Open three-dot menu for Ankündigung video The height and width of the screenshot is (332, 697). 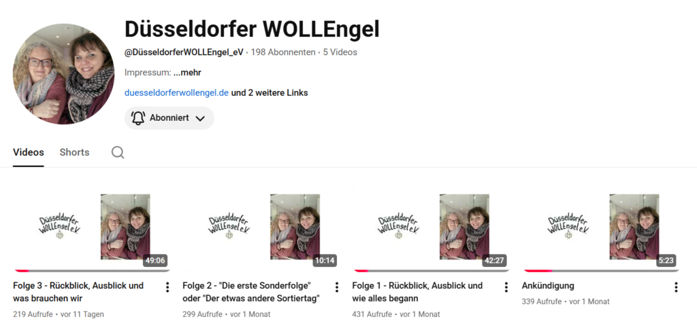(x=676, y=287)
